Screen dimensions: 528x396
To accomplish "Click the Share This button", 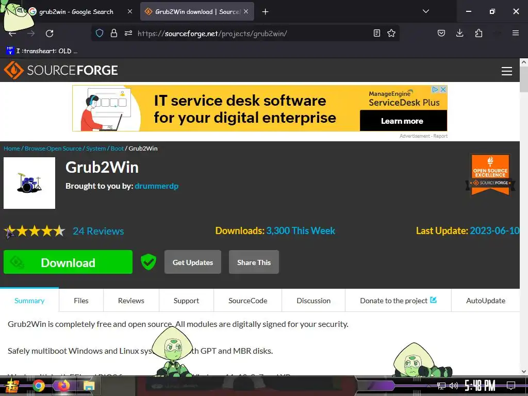I will click(x=254, y=262).
